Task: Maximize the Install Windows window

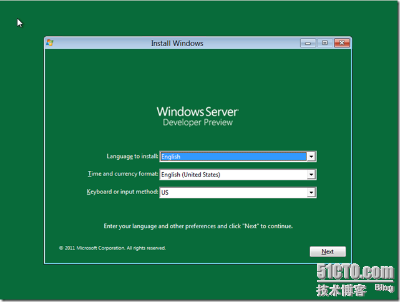Action: (x=324, y=43)
